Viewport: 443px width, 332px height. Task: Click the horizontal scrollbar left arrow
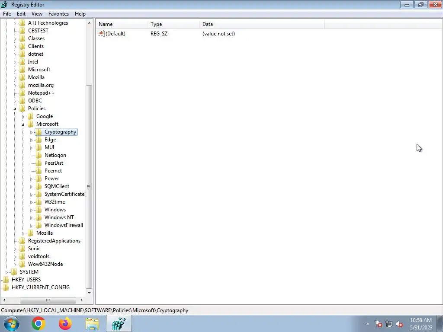click(4, 300)
